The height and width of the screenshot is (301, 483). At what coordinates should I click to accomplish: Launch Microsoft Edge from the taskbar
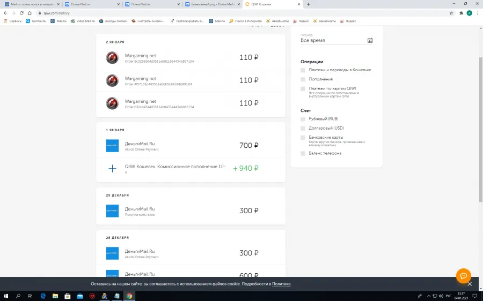[43, 296]
